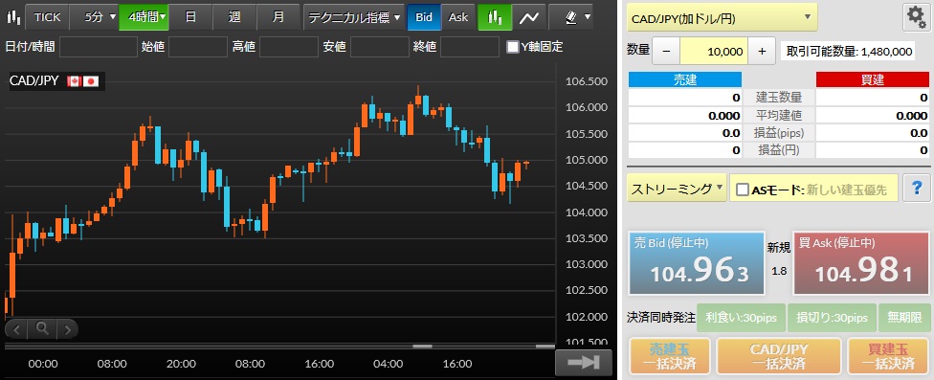Jump to latest candle with arrow button
Viewport: 934px width, 380px height.
tap(584, 362)
